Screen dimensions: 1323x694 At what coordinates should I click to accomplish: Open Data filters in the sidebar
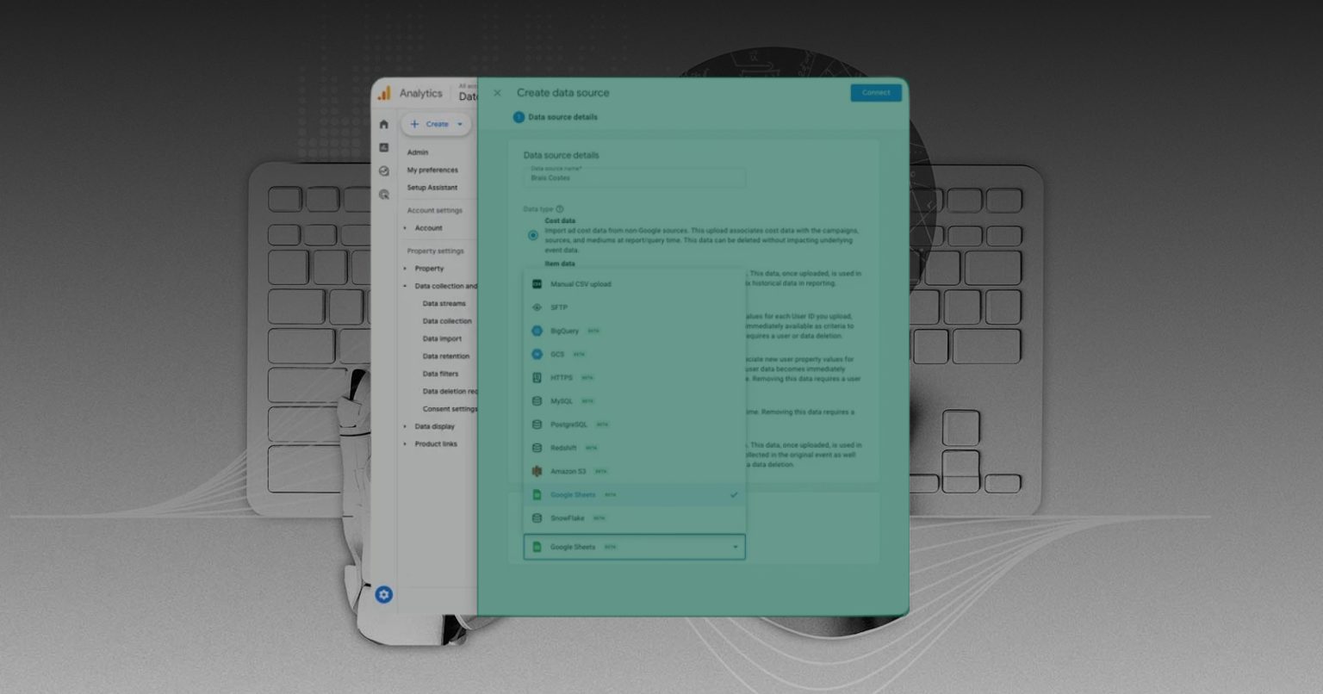pos(441,374)
